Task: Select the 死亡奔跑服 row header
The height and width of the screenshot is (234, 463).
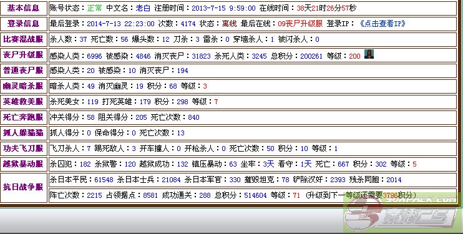Action: pyautogui.click(x=23, y=117)
